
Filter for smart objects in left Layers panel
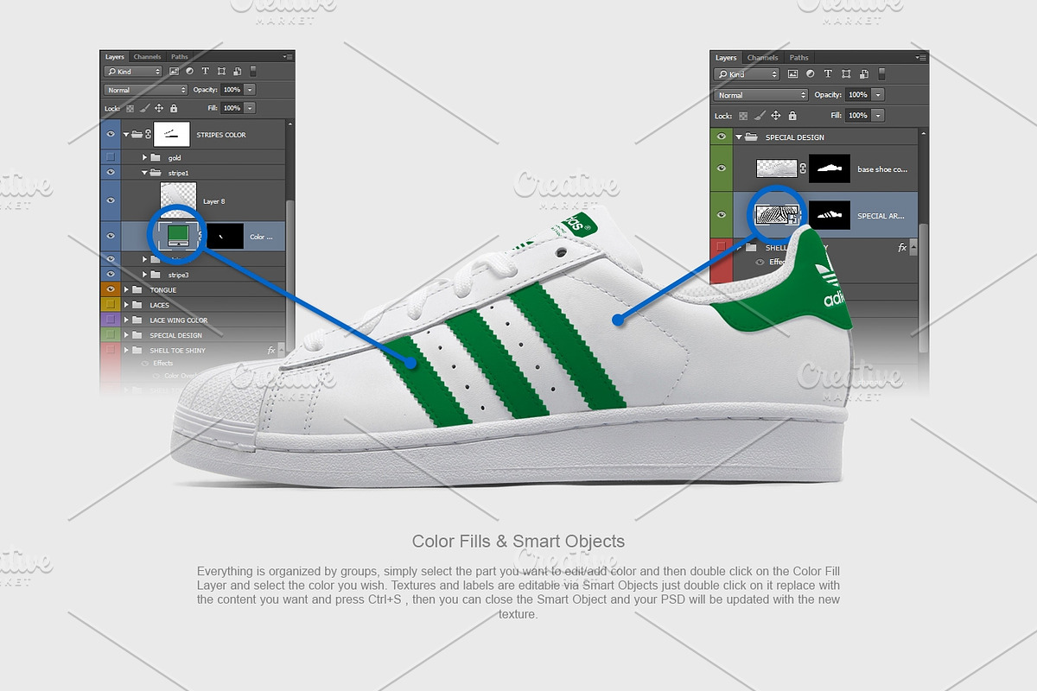tap(237, 72)
